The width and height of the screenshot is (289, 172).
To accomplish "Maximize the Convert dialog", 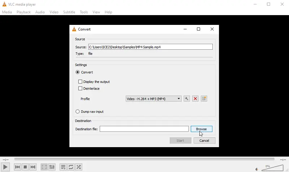I will click(198, 29).
